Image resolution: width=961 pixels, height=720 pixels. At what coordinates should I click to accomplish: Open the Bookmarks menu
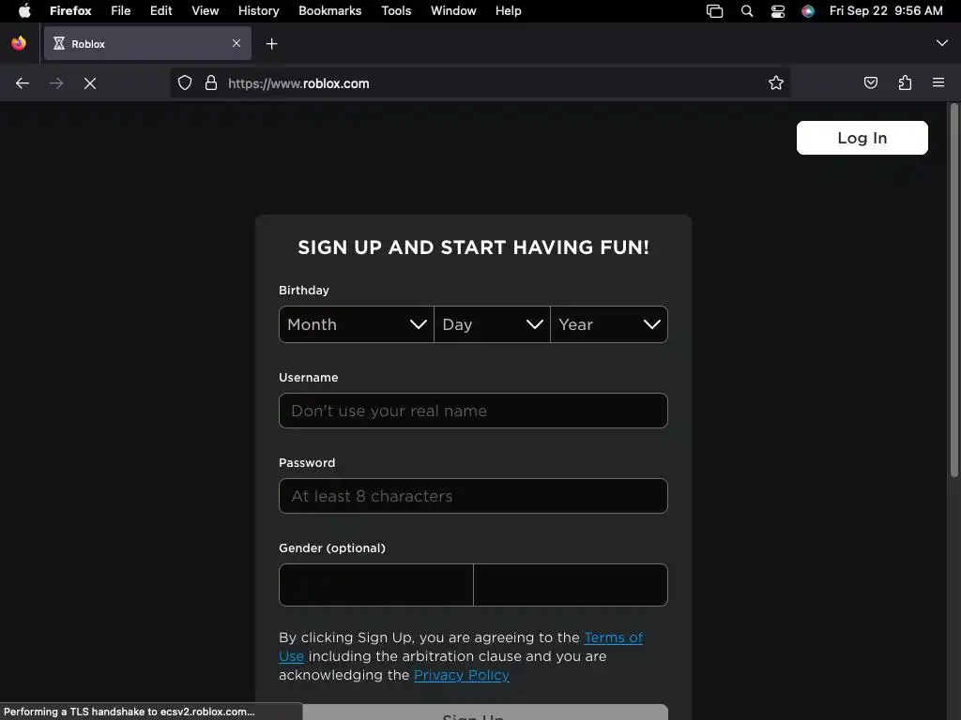pyautogui.click(x=329, y=10)
